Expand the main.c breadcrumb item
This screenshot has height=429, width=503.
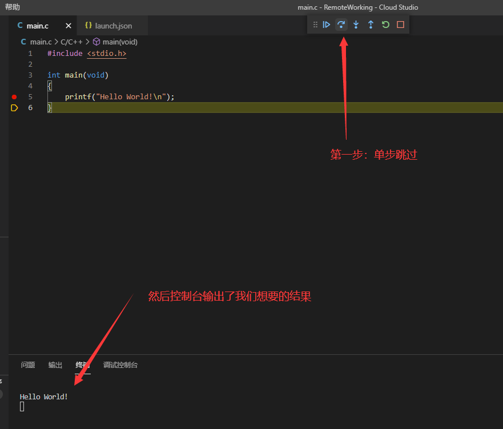coord(41,42)
